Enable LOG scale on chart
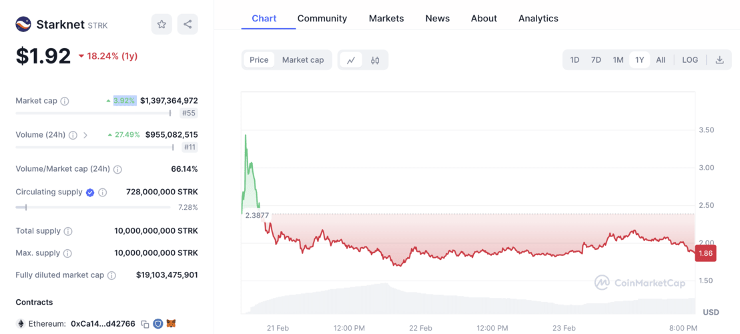This screenshot has height=334, width=740. pos(690,60)
